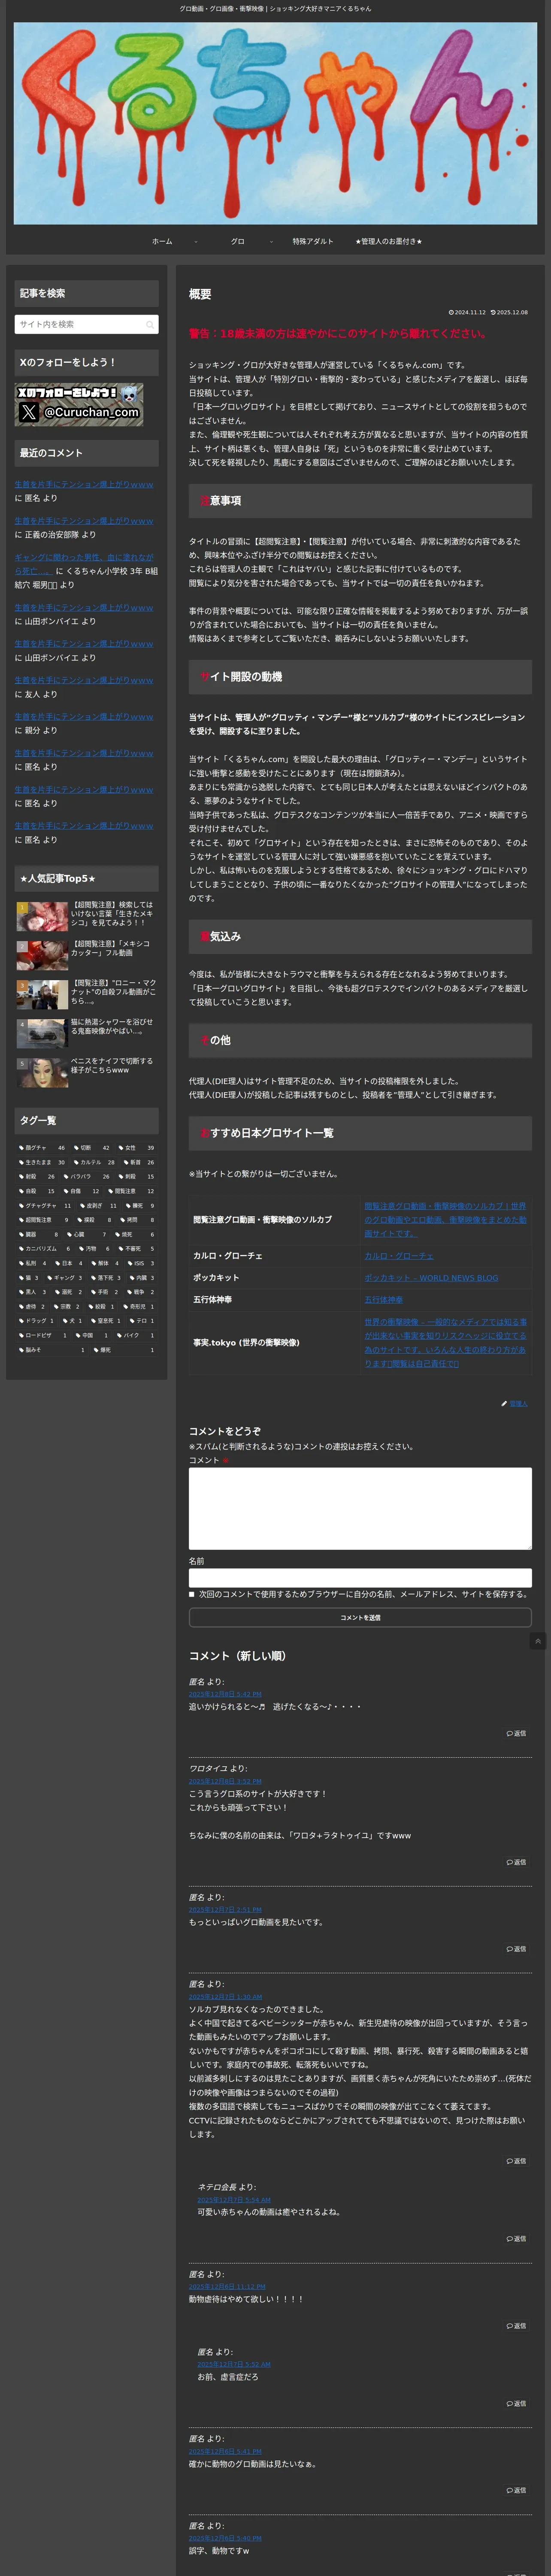
Task: Click the search magnifier icon in the sidebar
Action: click(x=150, y=324)
